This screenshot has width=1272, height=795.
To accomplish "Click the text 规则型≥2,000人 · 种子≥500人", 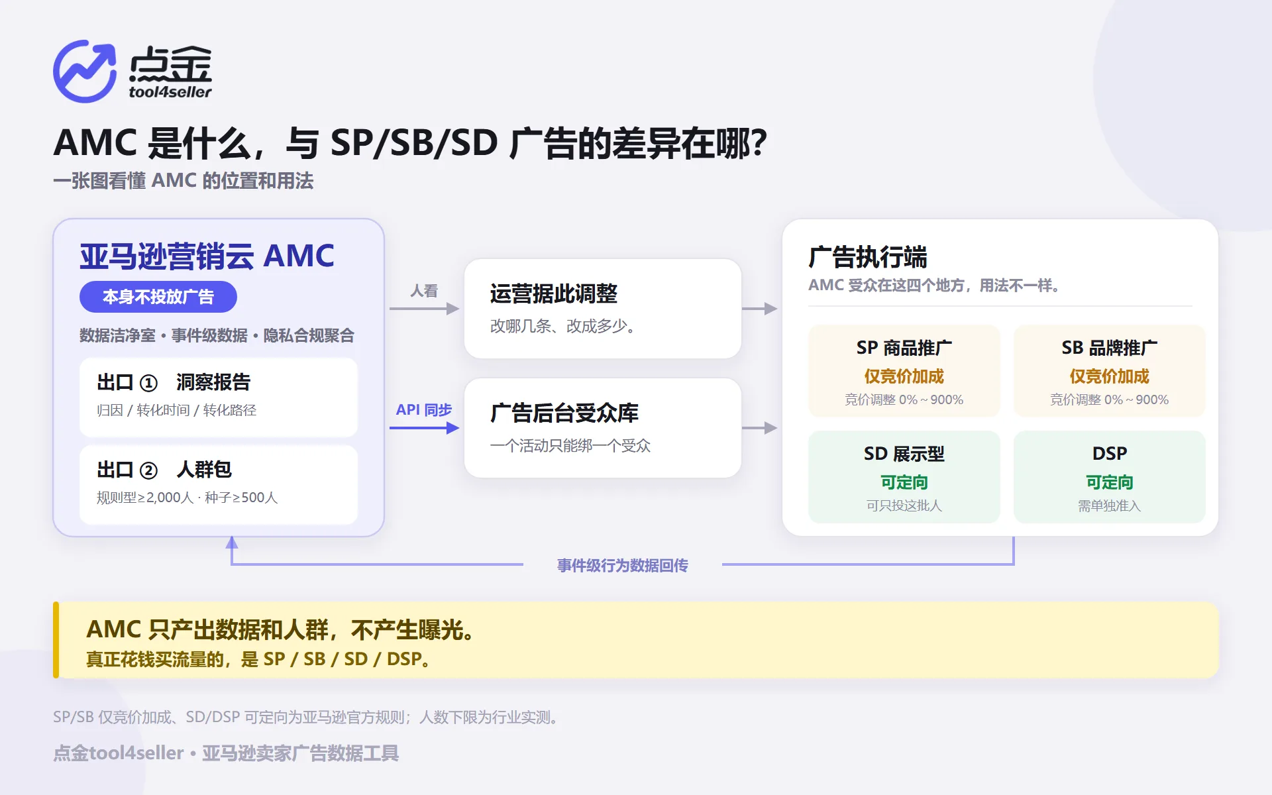I will 187,498.
